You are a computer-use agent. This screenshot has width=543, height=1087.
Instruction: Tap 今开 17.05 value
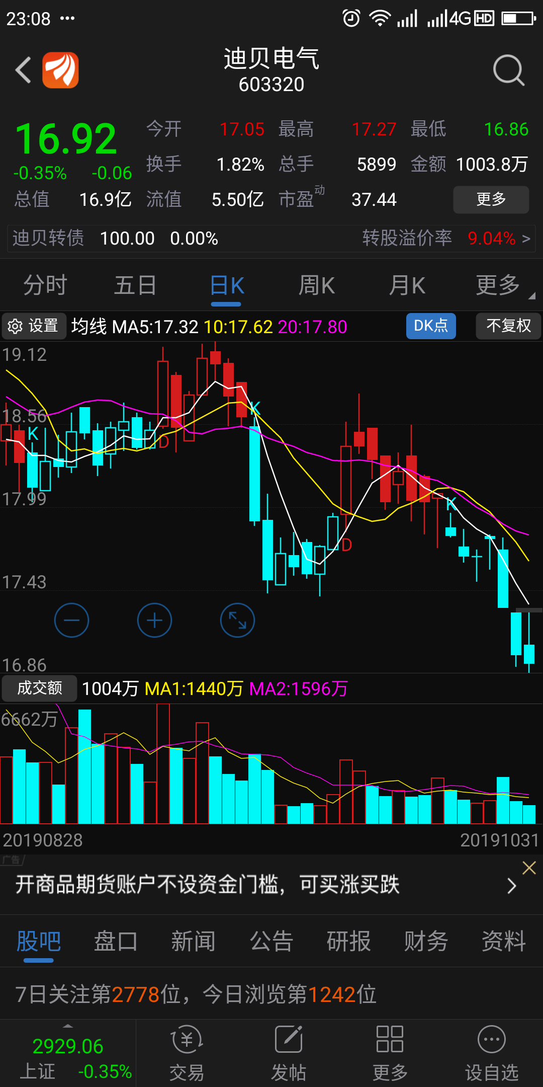click(242, 129)
